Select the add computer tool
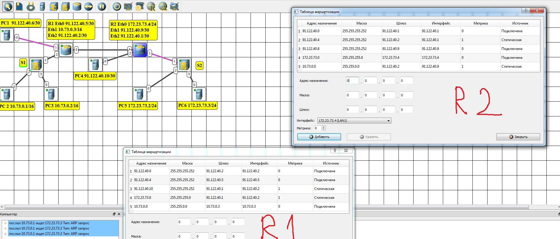560x239 pixels. 42,6
